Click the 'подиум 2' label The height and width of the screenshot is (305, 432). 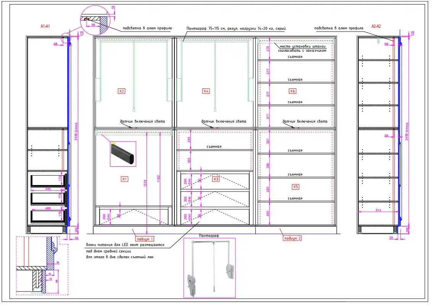point(292,239)
